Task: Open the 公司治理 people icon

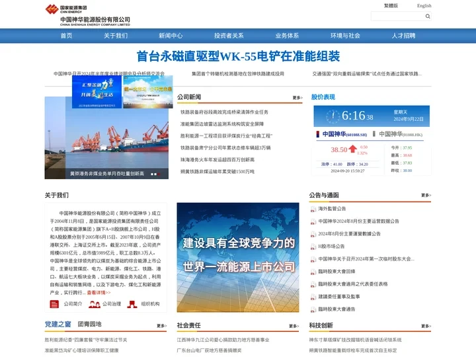Action: click(x=95, y=304)
